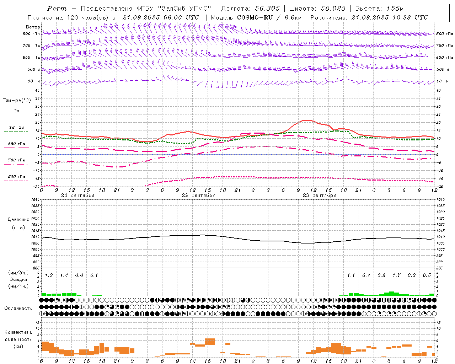Viewport: 455px width, 364px height.
Task: Click 700 гПа entry in temperature legend
Action: [17, 160]
